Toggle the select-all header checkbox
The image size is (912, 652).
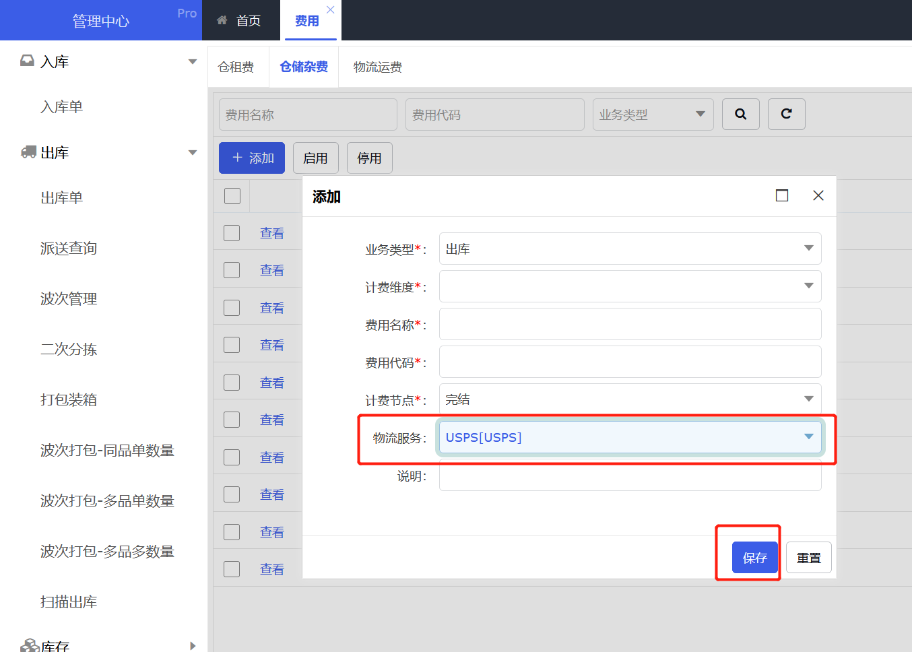coord(232,196)
